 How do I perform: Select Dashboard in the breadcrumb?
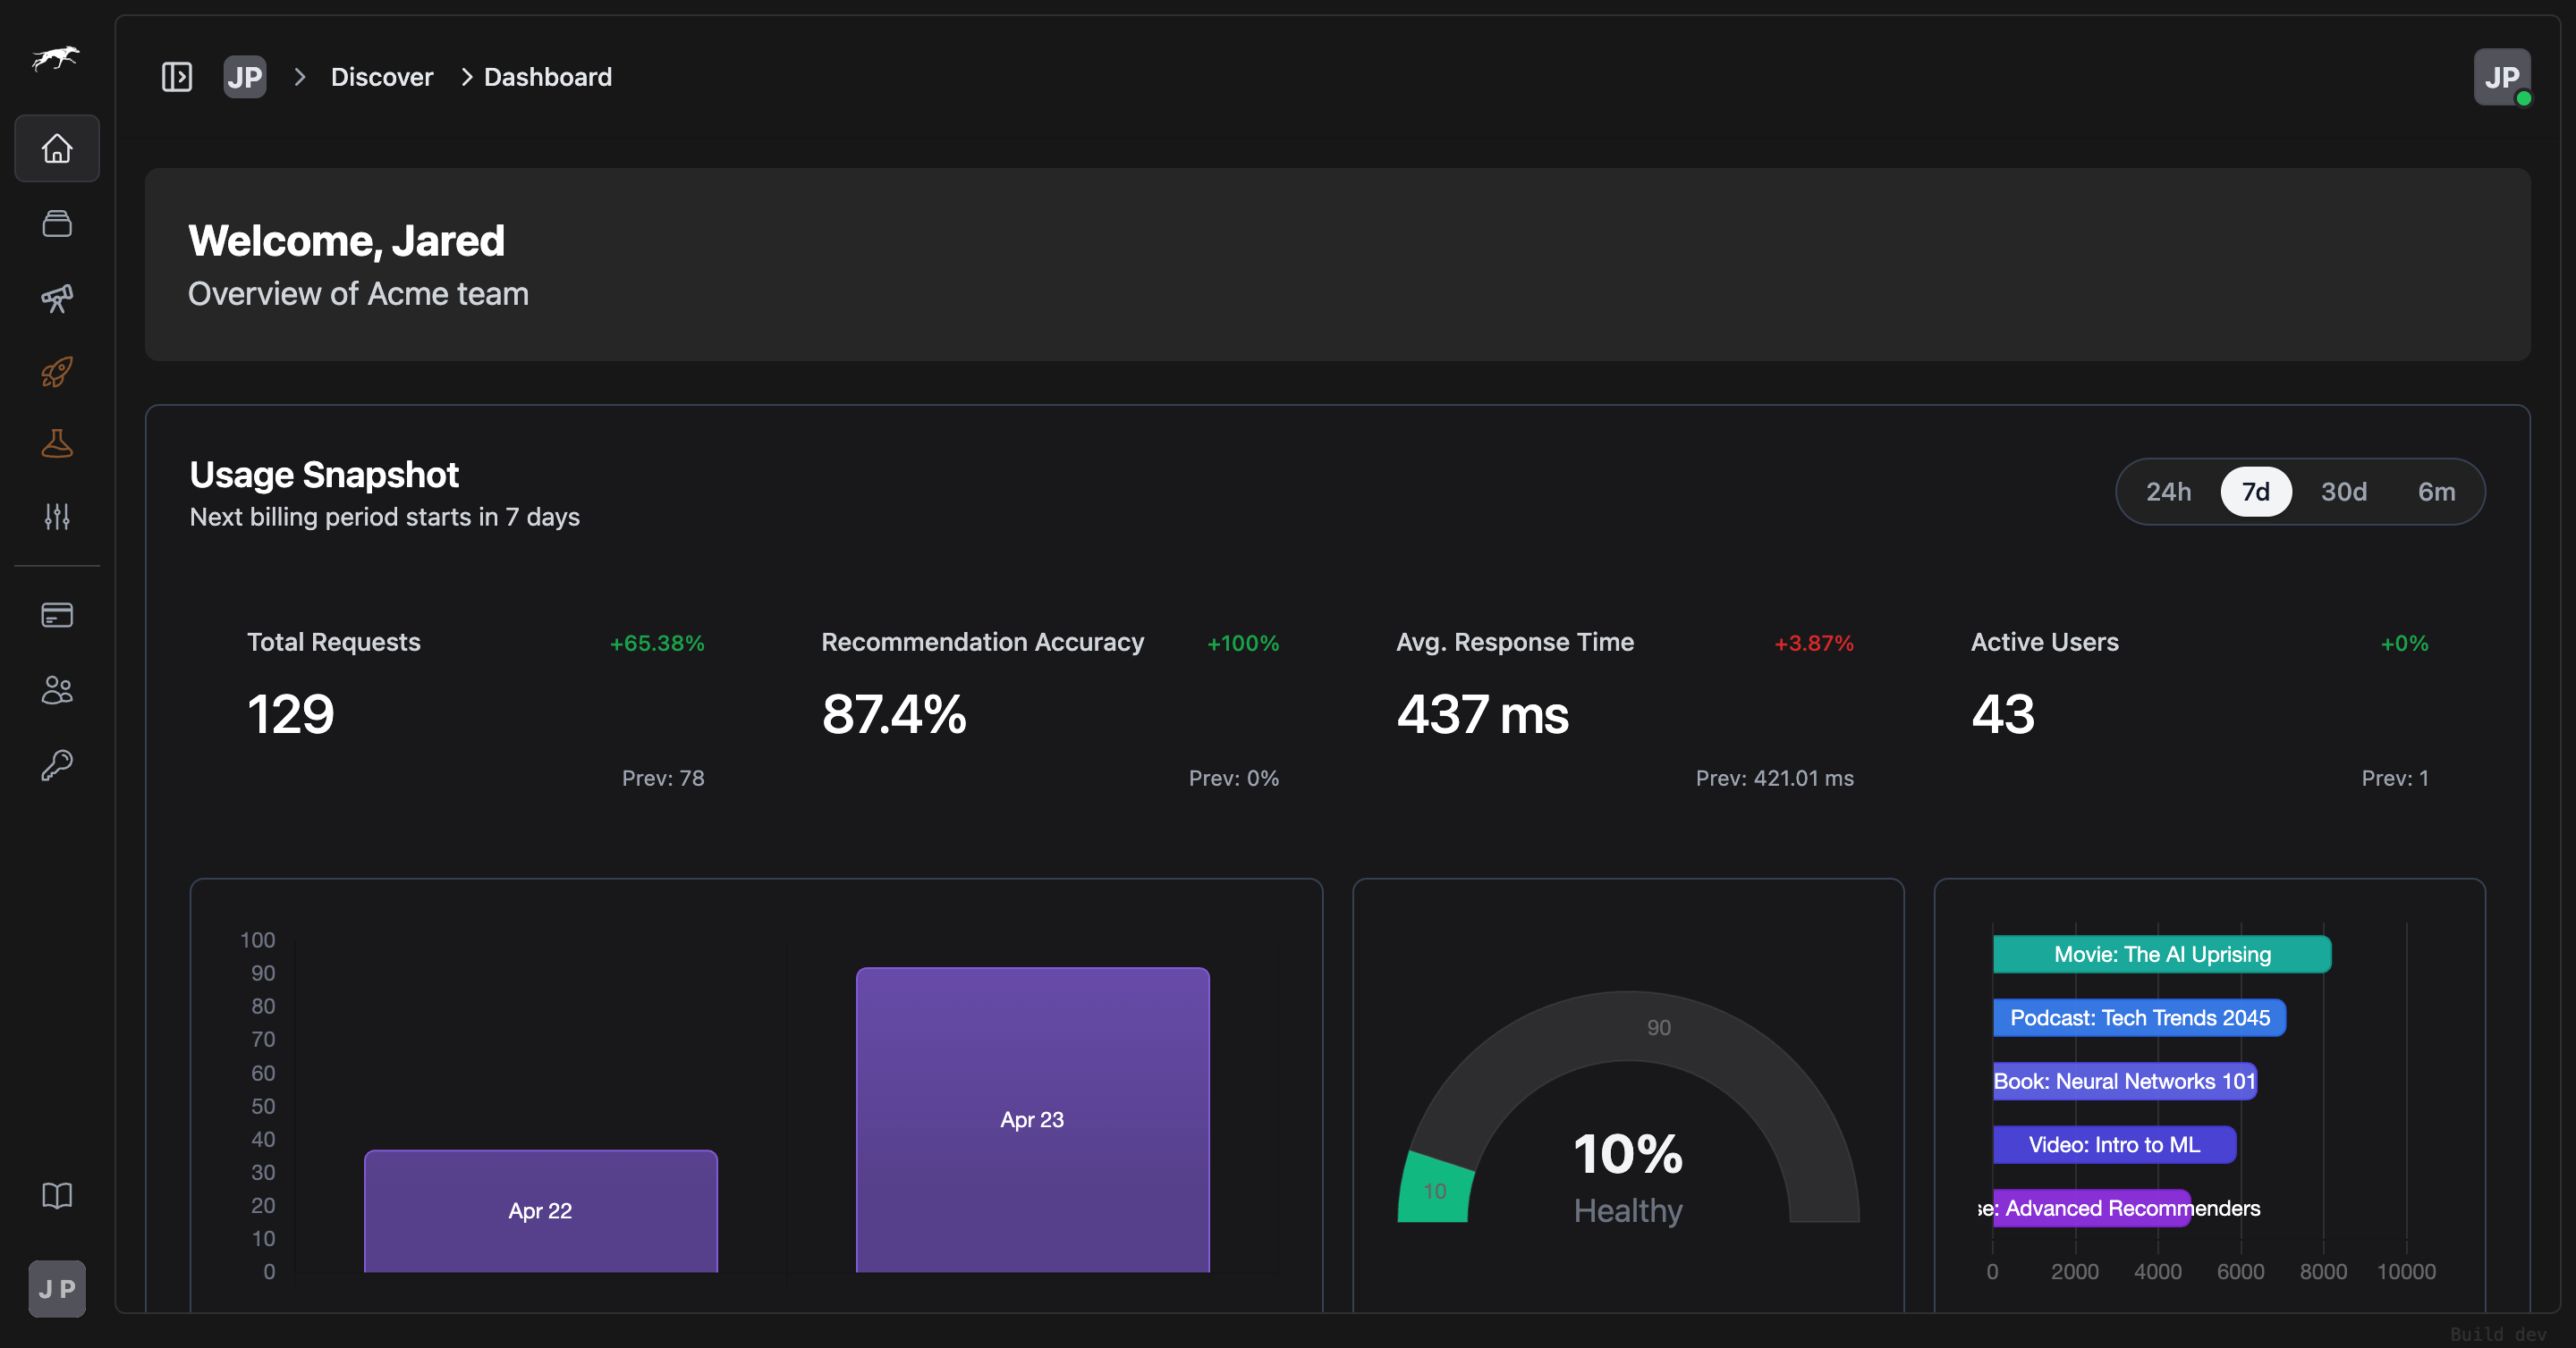(547, 77)
